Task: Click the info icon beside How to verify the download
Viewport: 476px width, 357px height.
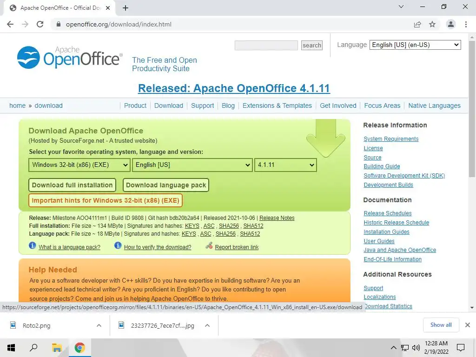Action: pos(118,245)
